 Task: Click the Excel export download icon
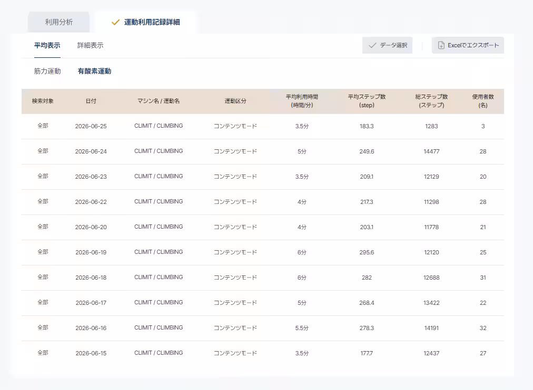point(441,45)
